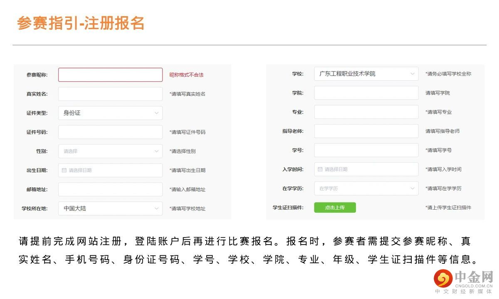Click the 真实姓名 input field

110,94
